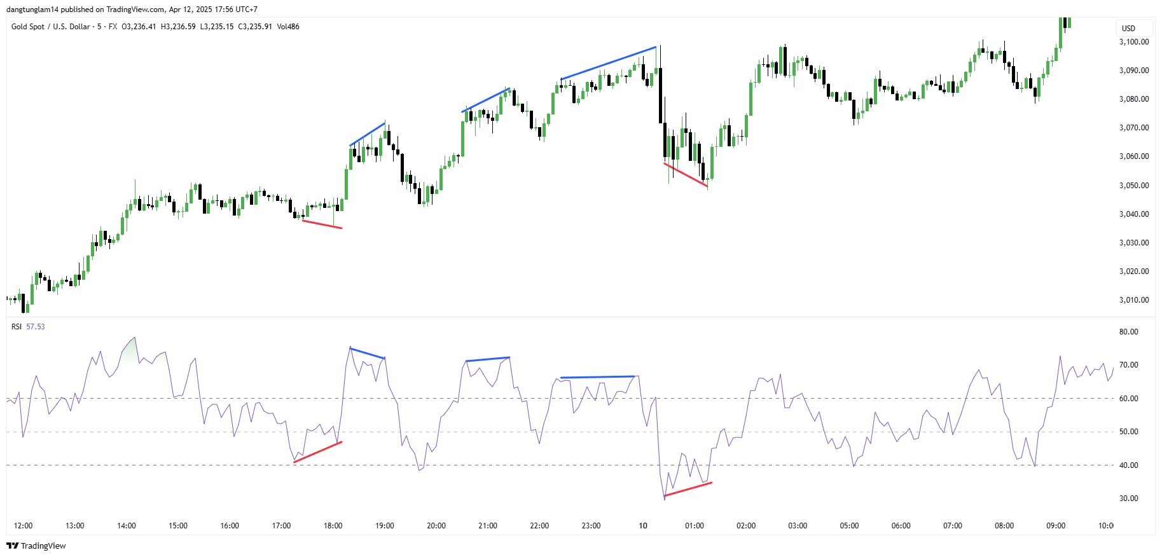The height and width of the screenshot is (557, 1162).
Task: Click the 19:00 time axis label
Action: coord(385,526)
